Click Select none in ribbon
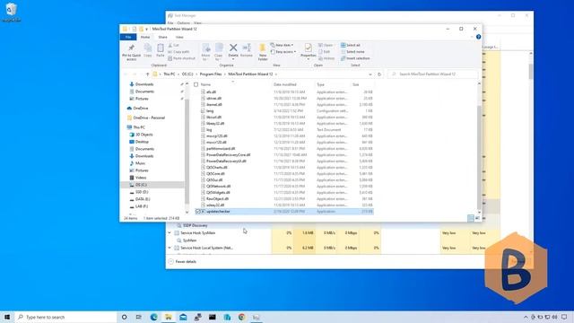 pos(352,52)
